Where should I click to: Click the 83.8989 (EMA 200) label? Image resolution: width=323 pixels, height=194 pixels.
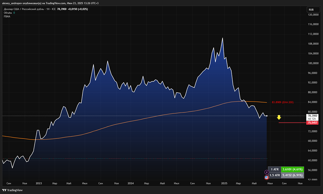[x=283, y=102]
